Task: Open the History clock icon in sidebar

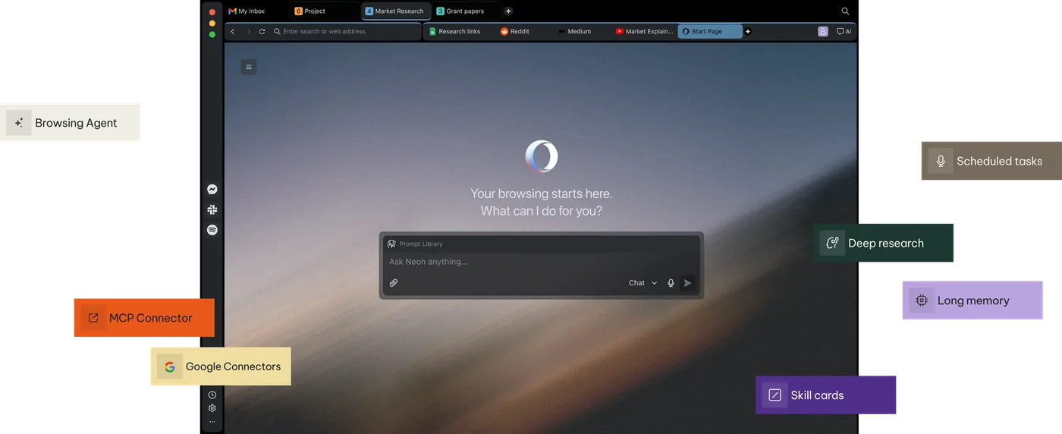Action: pyautogui.click(x=212, y=395)
